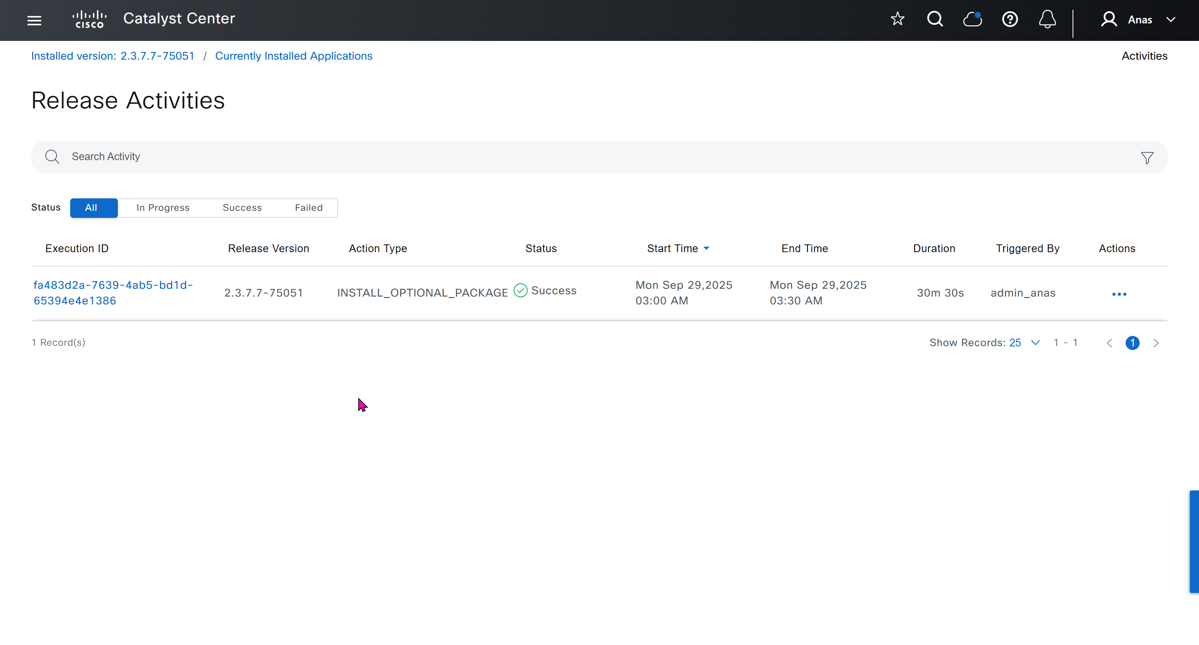Click the favorites star icon
1199x645 pixels.
[x=897, y=19]
